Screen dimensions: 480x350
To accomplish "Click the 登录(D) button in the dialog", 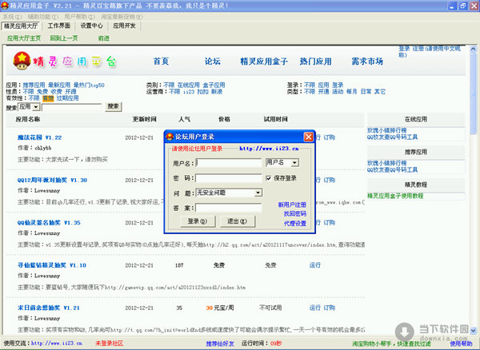I will (x=198, y=221).
